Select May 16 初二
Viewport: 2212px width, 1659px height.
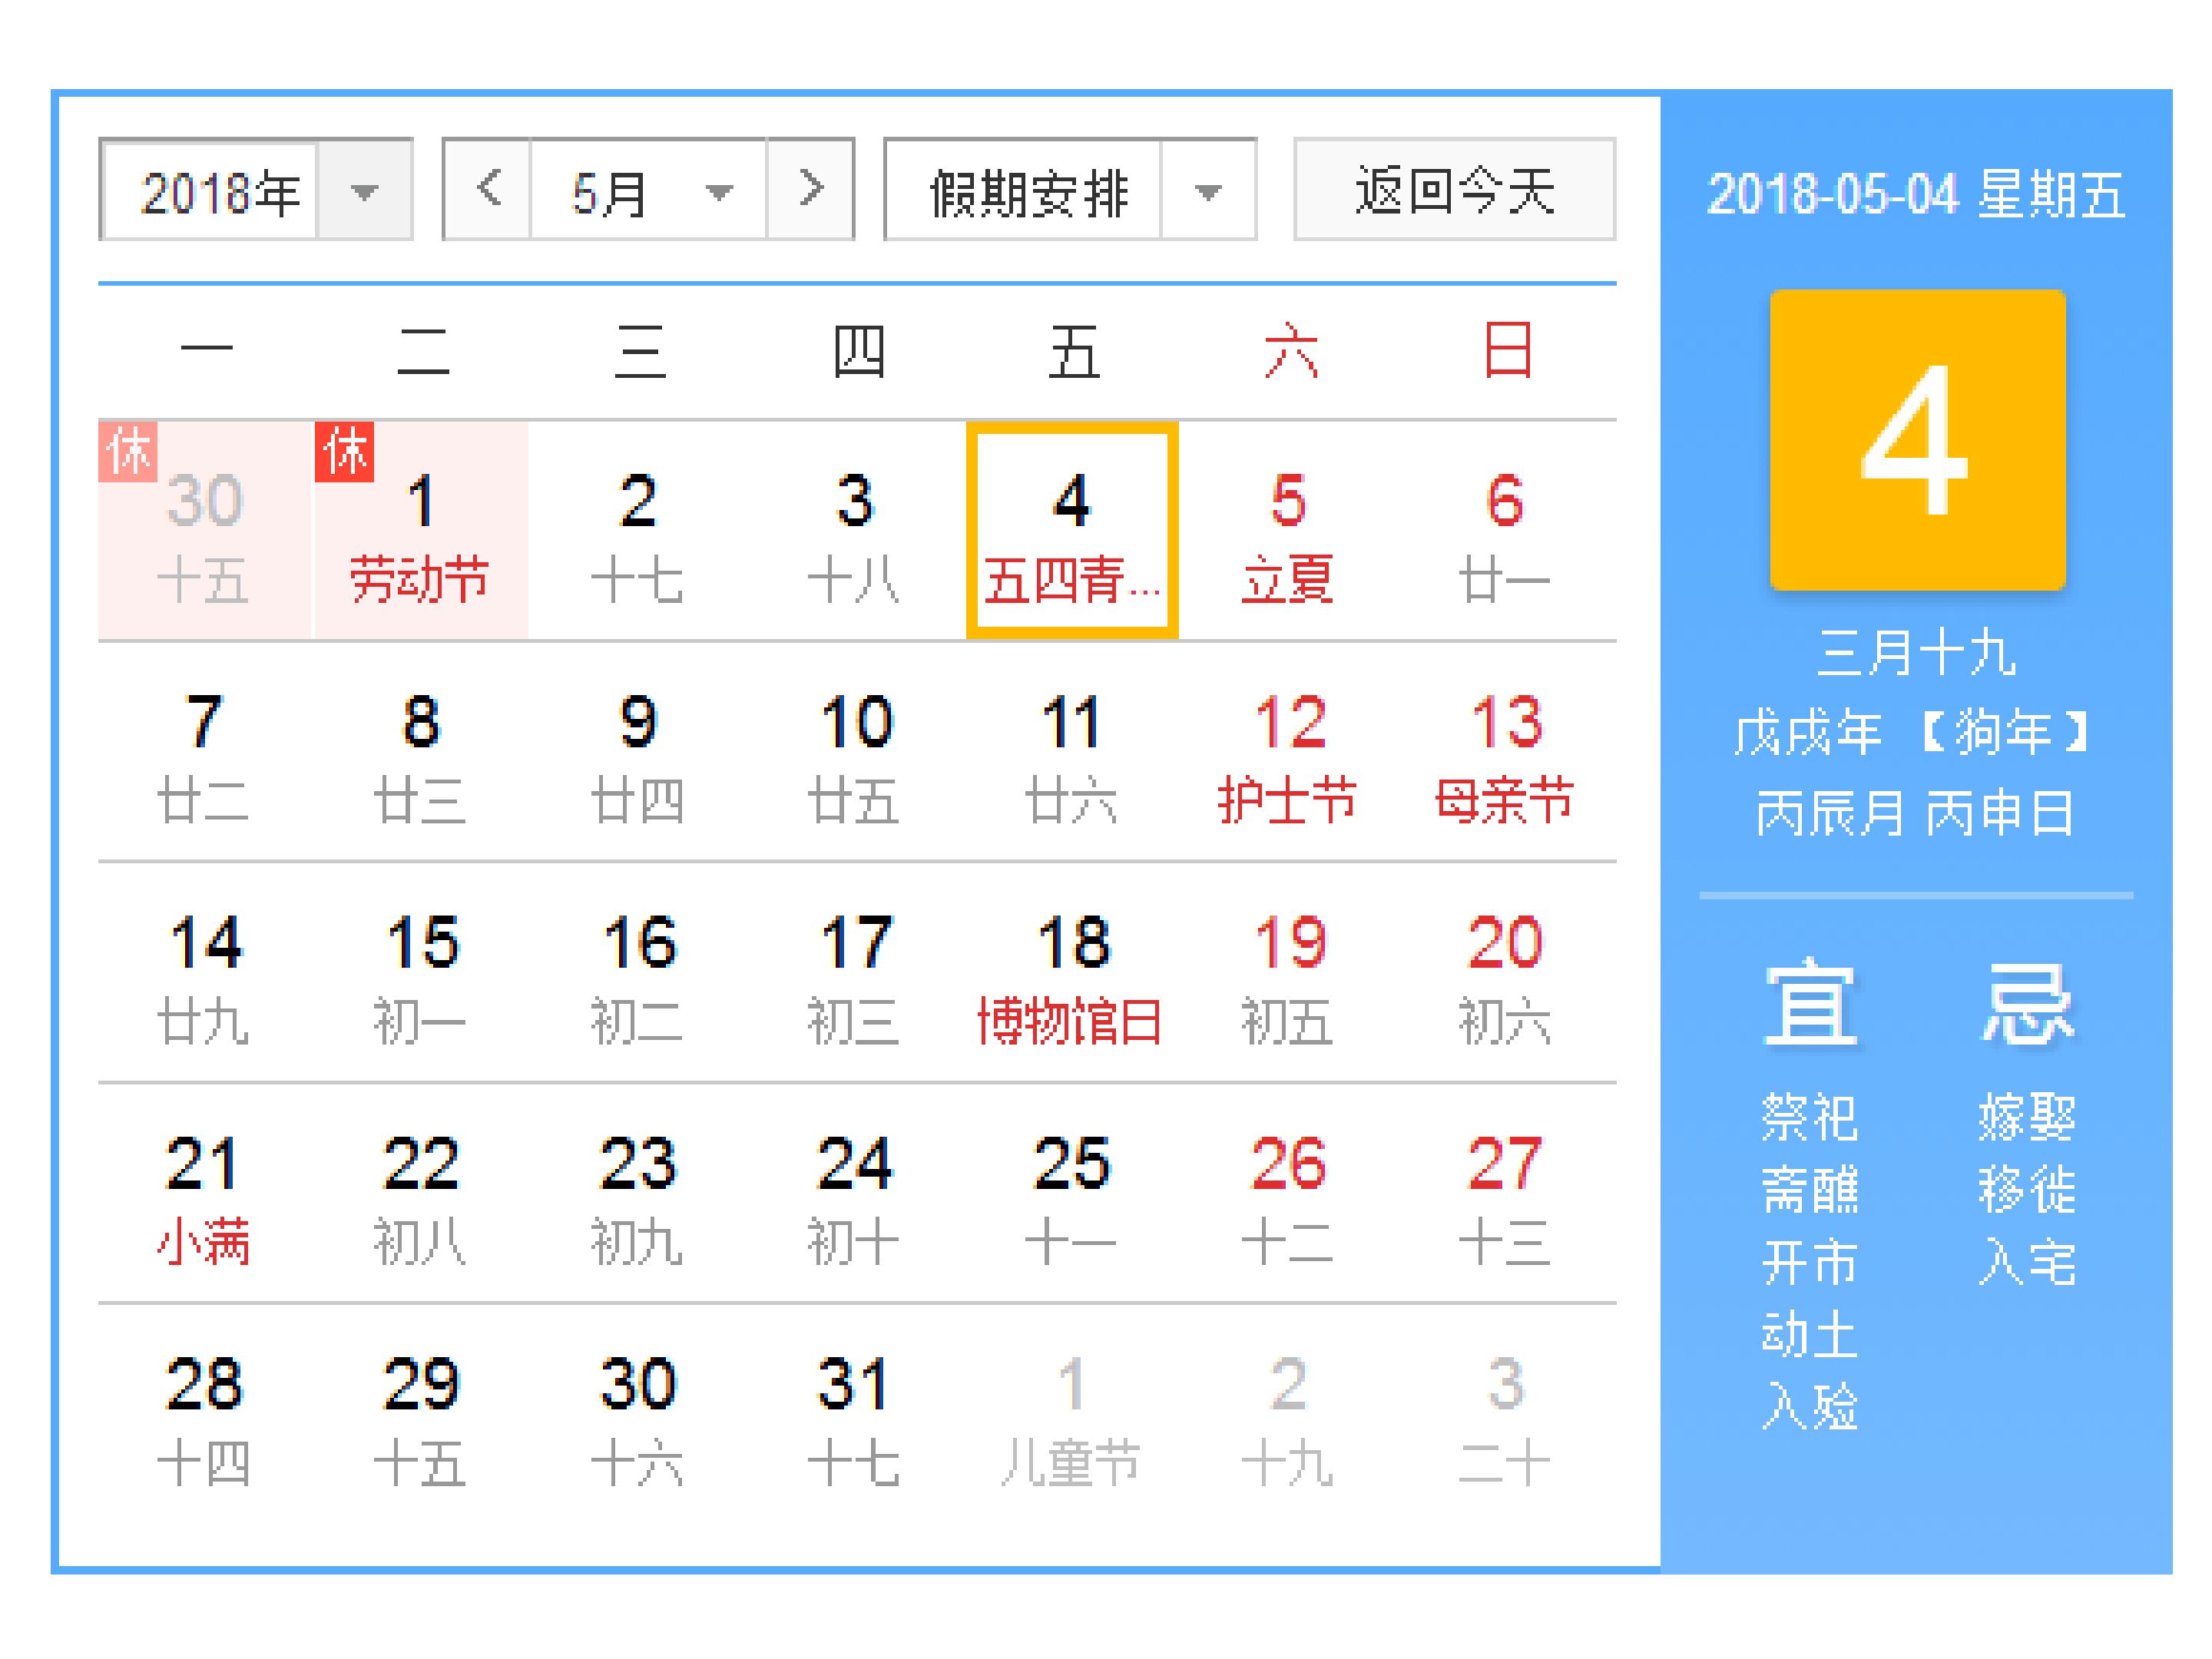pos(638,973)
